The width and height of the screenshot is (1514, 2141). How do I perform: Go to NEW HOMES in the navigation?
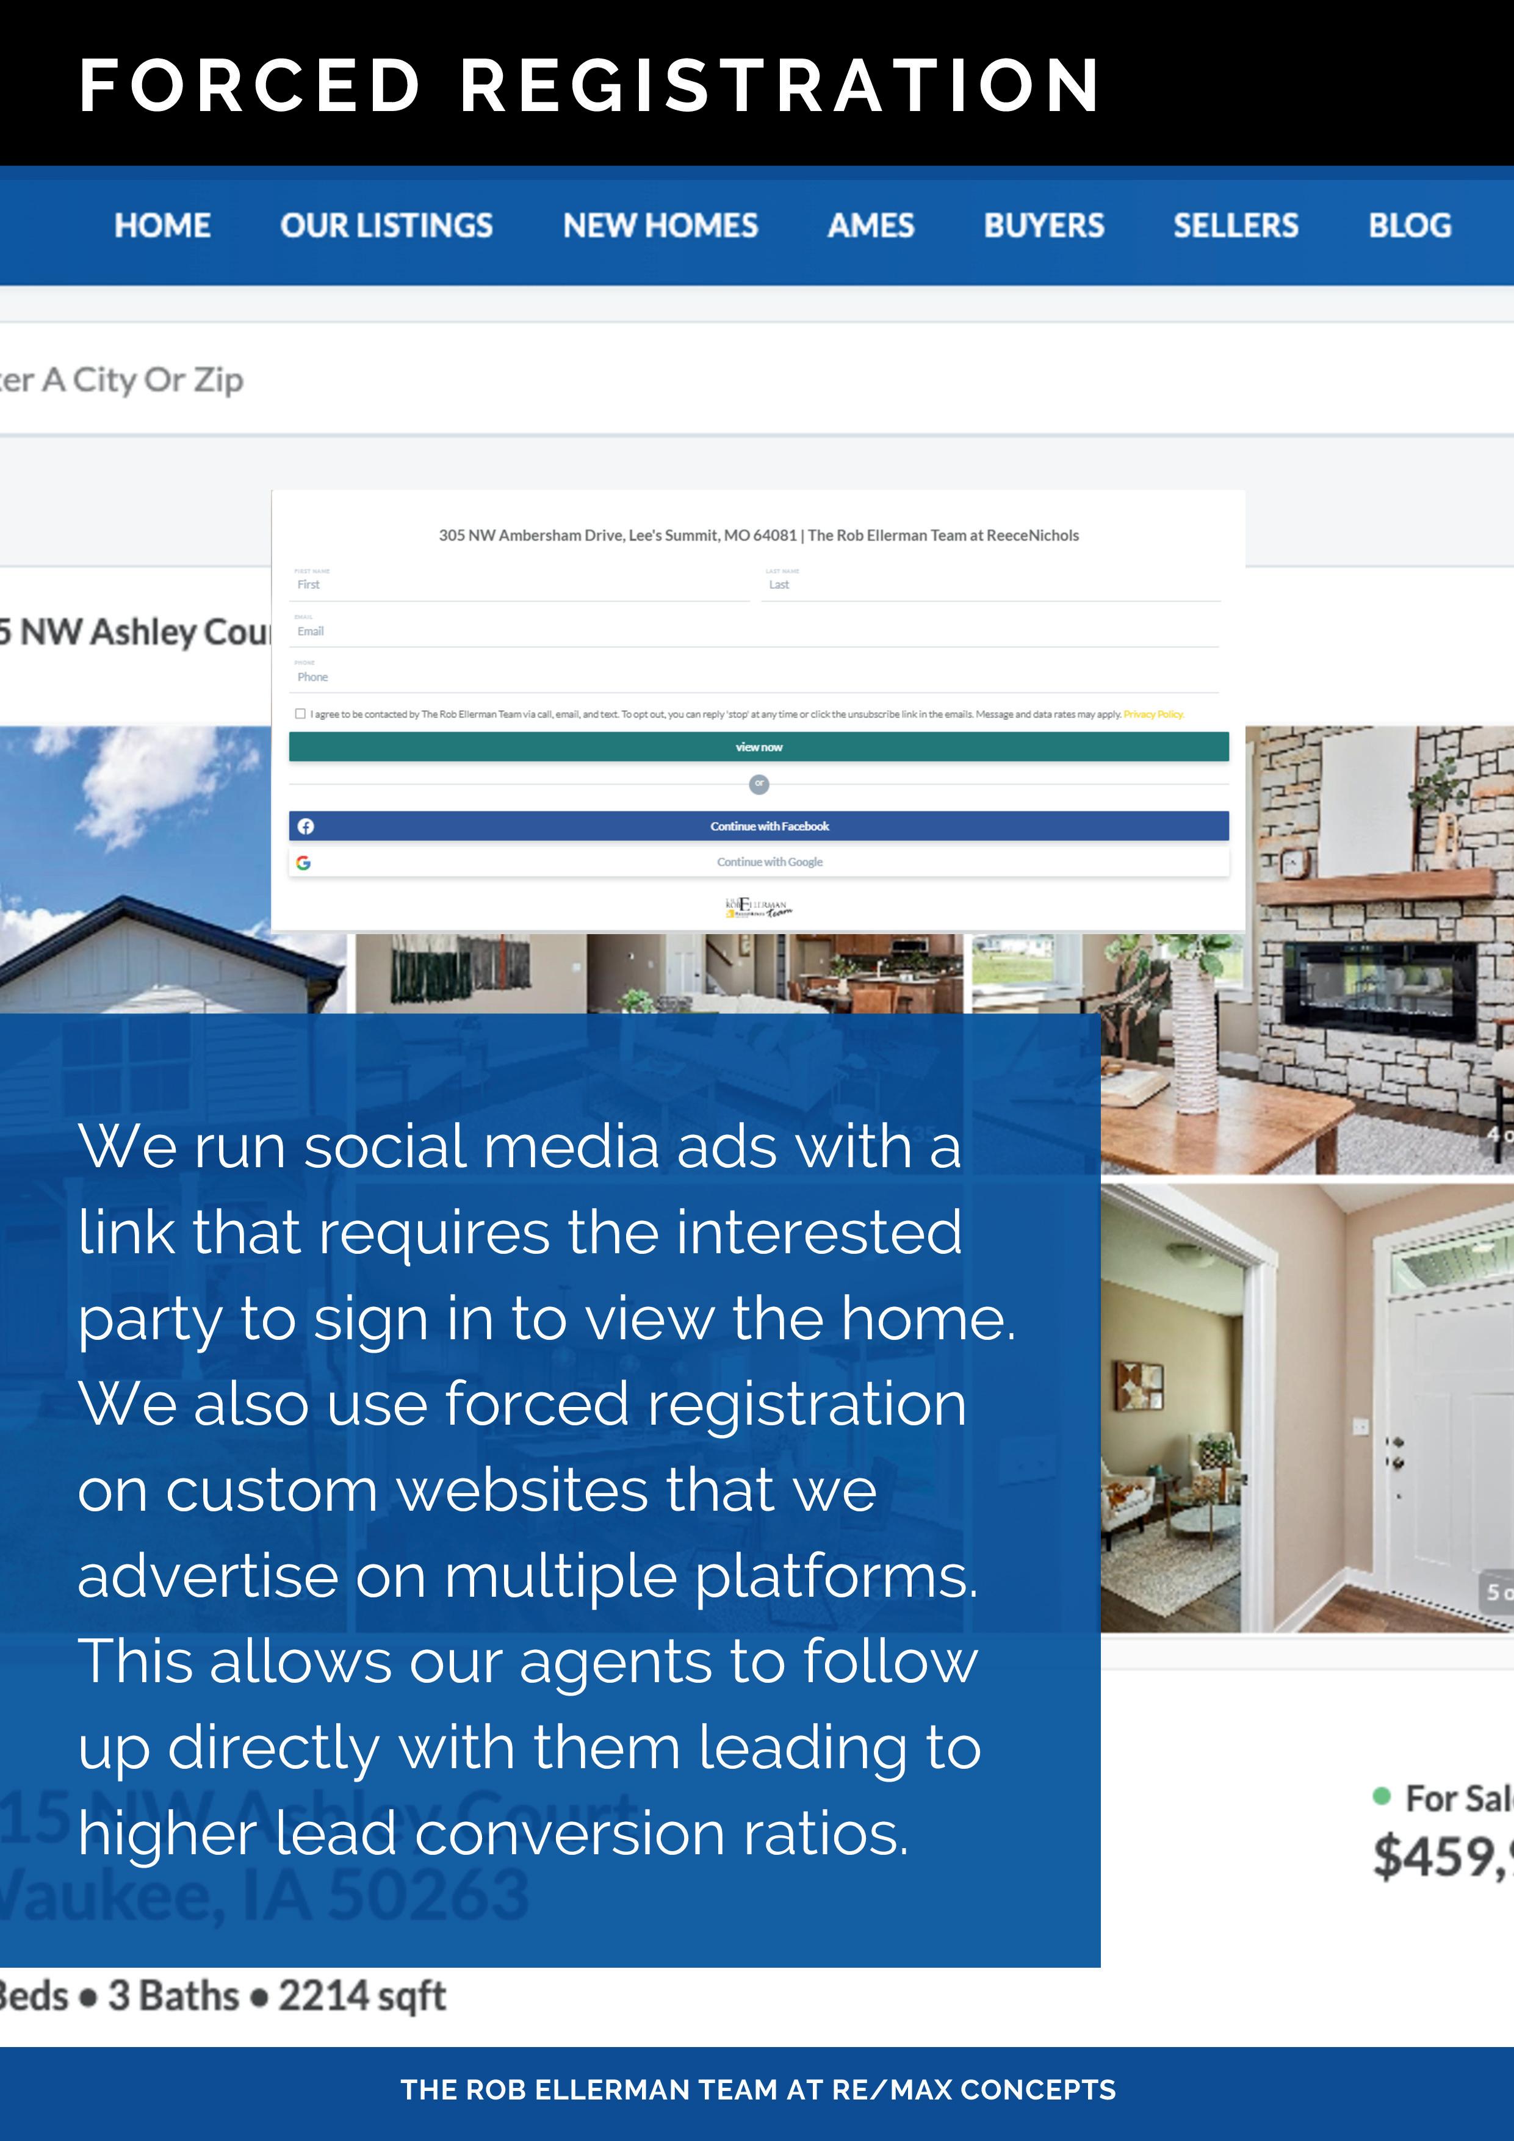[660, 226]
